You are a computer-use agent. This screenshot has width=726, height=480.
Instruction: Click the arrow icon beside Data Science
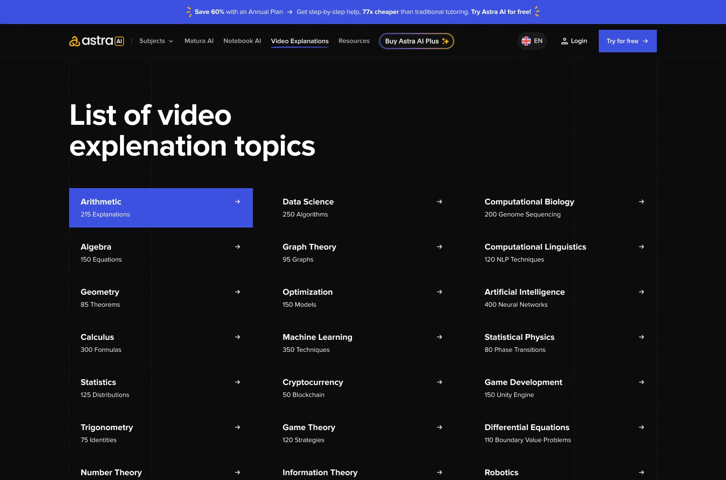pos(439,202)
